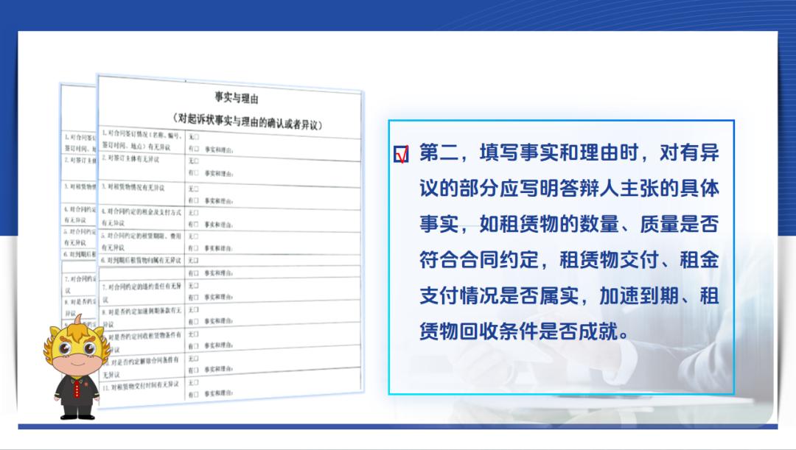
Task: Select 无 for item 4 租金及支付方式
Action: click(x=195, y=212)
